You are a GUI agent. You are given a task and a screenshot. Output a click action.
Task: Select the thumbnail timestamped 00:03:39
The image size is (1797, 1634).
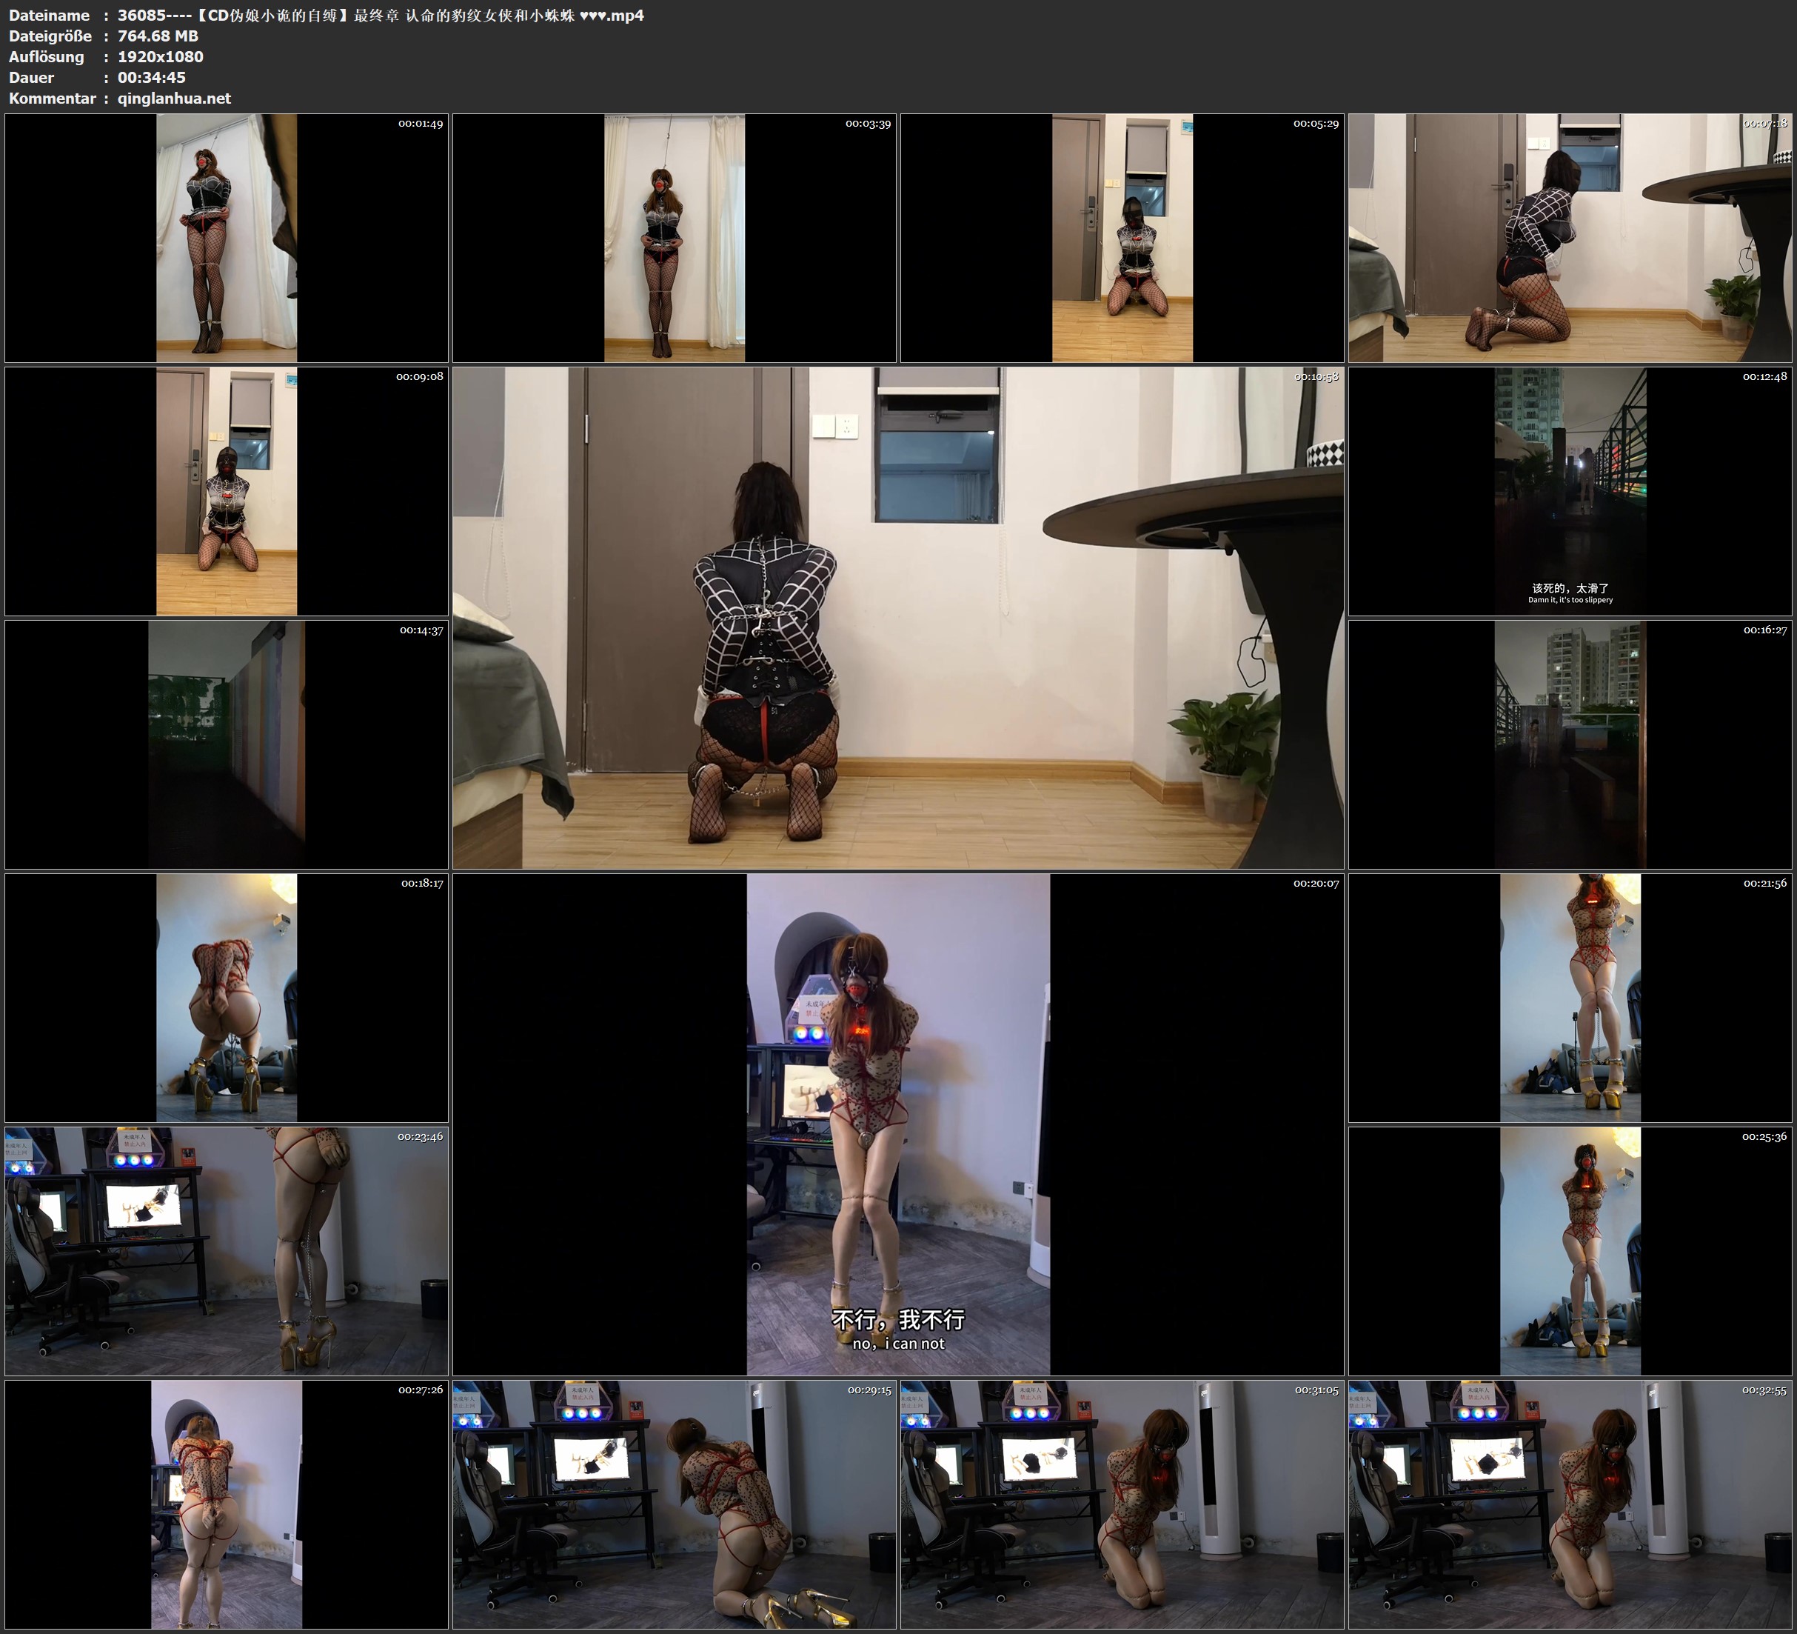coord(674,237)
